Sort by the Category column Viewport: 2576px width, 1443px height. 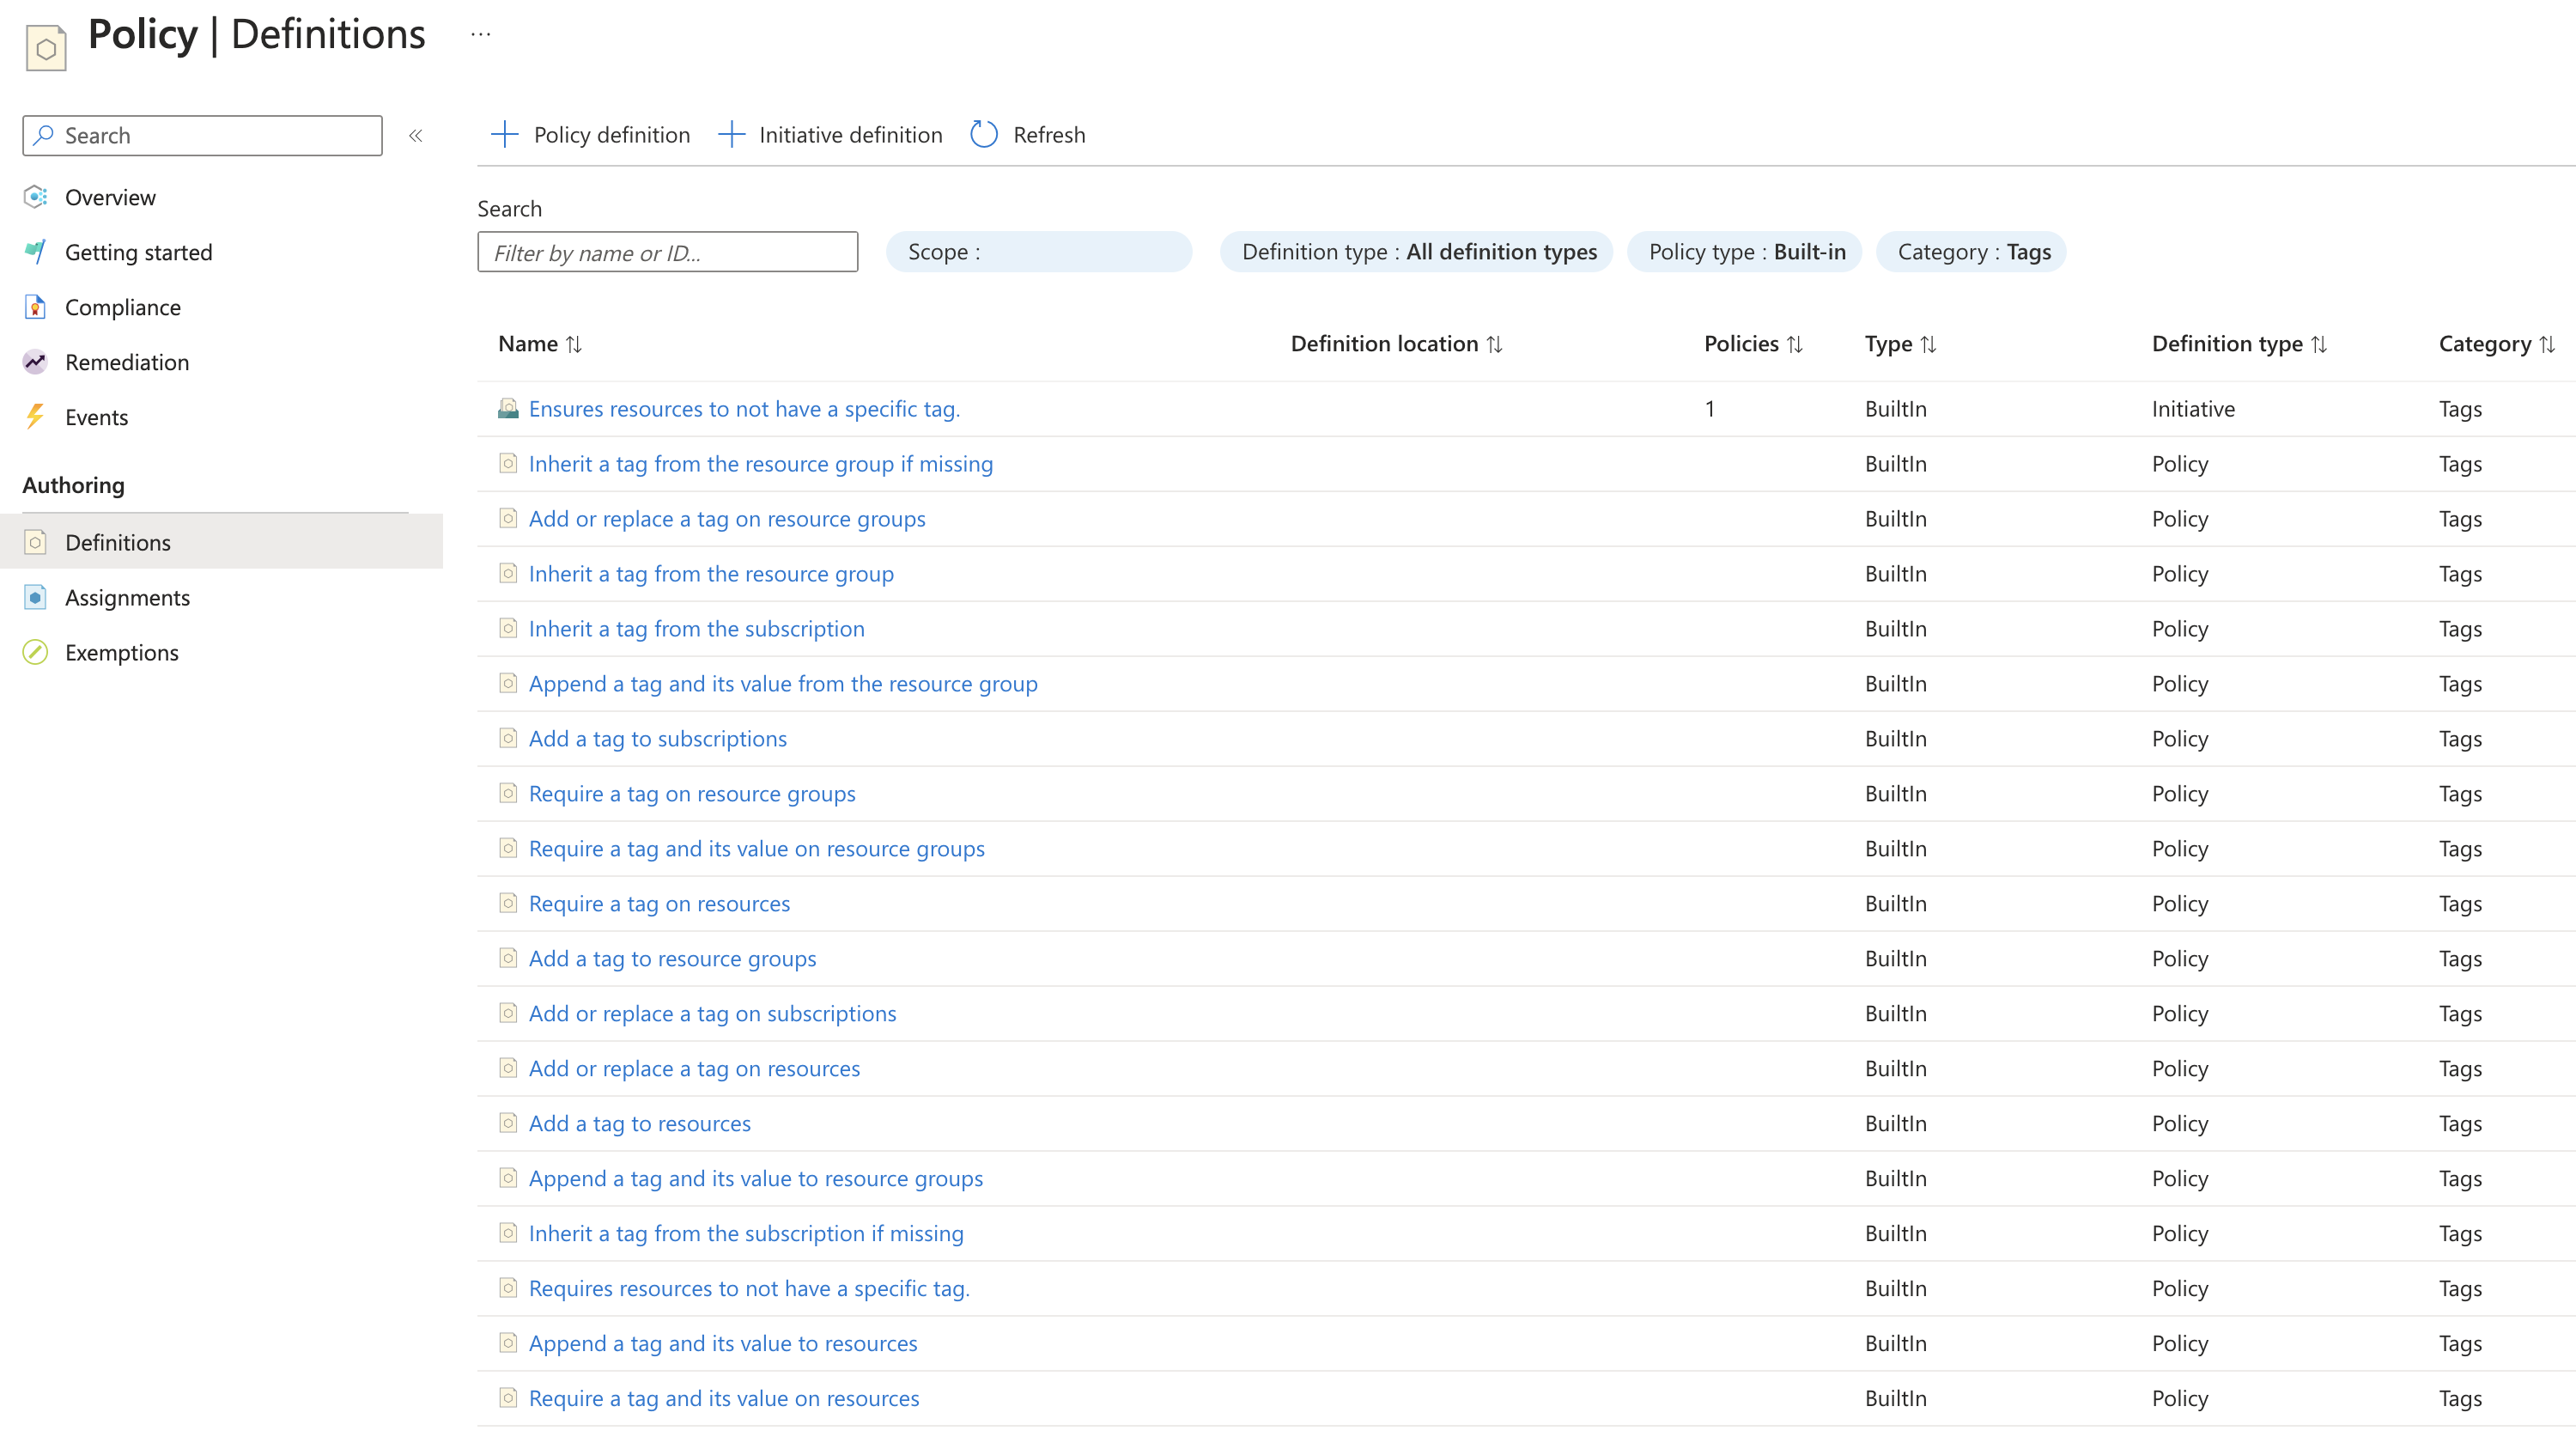2496,344
